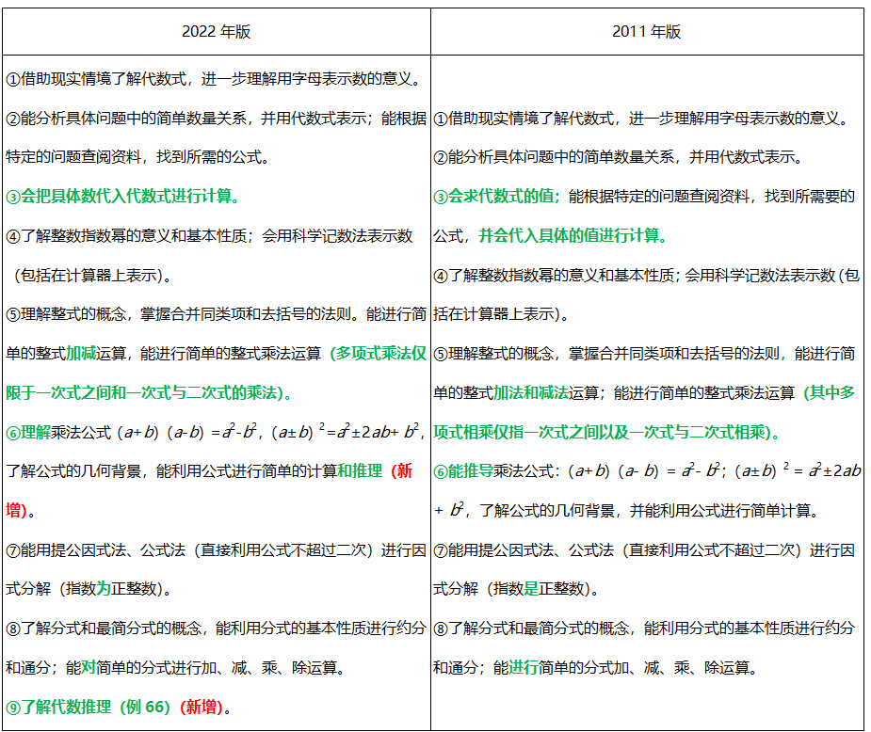871x732 pixels.
Task: Click the 2011 年版 column header
Action: click(652, 29)
